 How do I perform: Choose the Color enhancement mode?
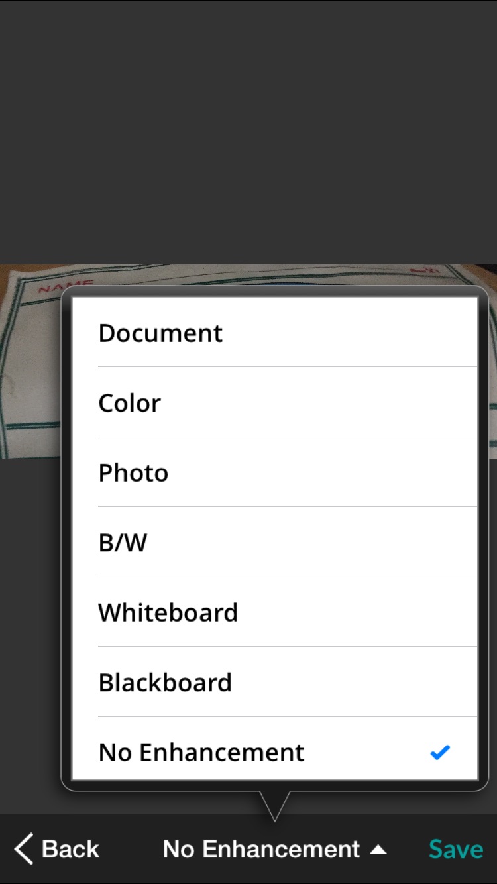(274, 402)
